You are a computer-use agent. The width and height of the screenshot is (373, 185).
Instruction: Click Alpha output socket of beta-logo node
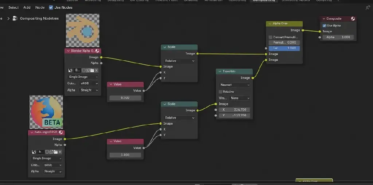(x=65, y=145)
